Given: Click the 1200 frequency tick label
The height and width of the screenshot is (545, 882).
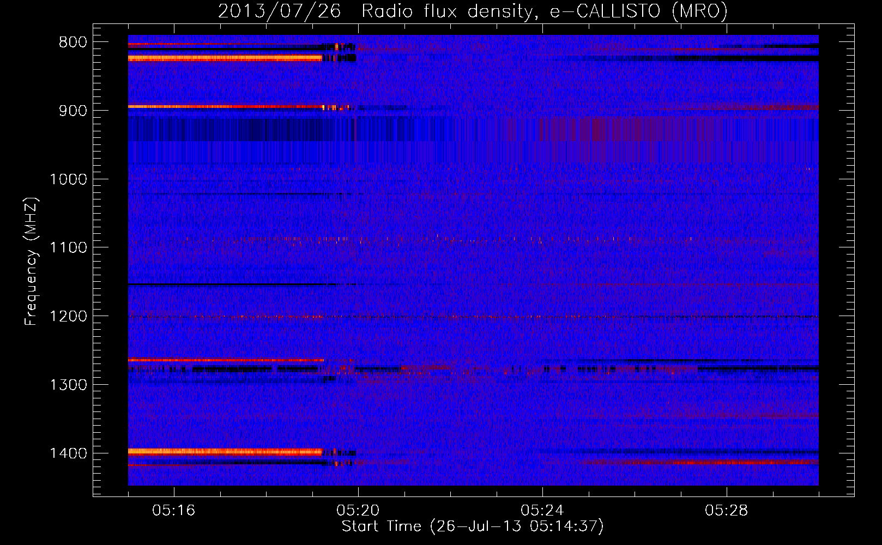Looking at the screenshot, I should (69, 317).
